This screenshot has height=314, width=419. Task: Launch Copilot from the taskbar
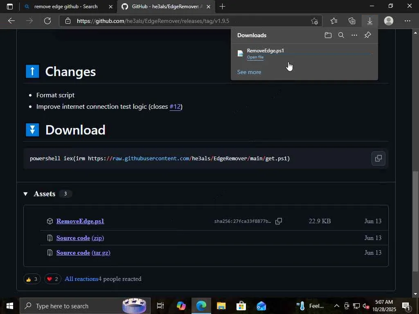pyautogui.click(x=181, y=306)
